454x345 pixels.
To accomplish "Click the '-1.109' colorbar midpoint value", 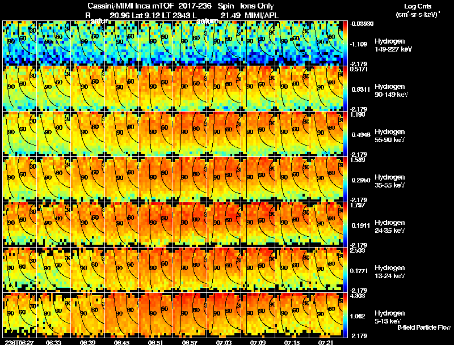I will tap(359, 44).
